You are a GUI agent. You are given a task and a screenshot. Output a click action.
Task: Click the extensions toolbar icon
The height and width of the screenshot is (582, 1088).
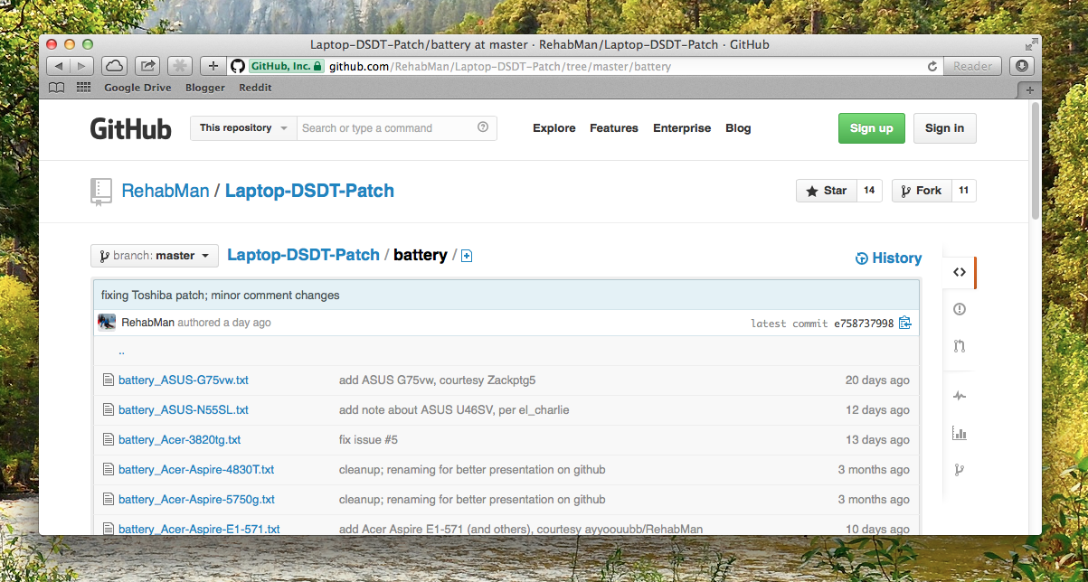tap(180, 66)
